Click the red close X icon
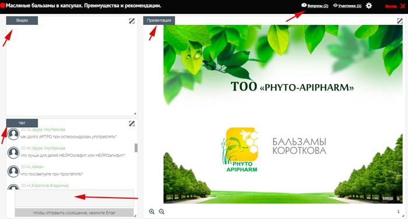This screenshot has height=219, width=408. (x=403, y=6)
